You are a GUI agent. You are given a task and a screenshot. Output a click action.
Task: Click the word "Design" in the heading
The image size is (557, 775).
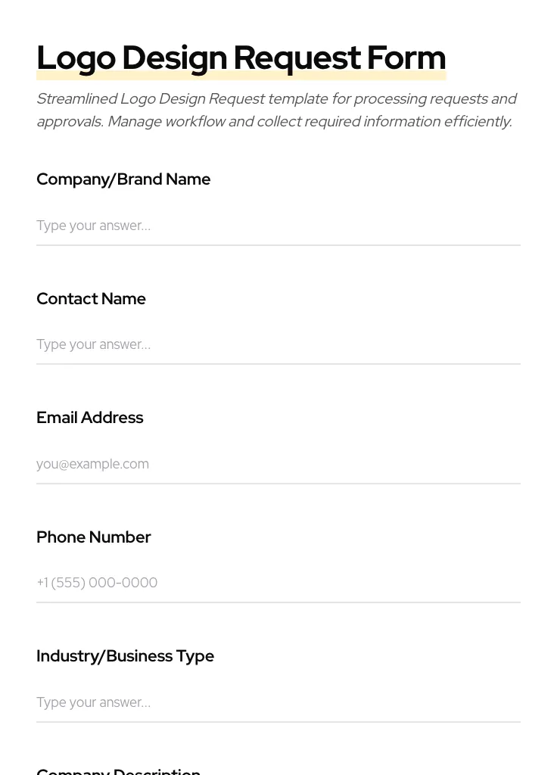[174, 58]
